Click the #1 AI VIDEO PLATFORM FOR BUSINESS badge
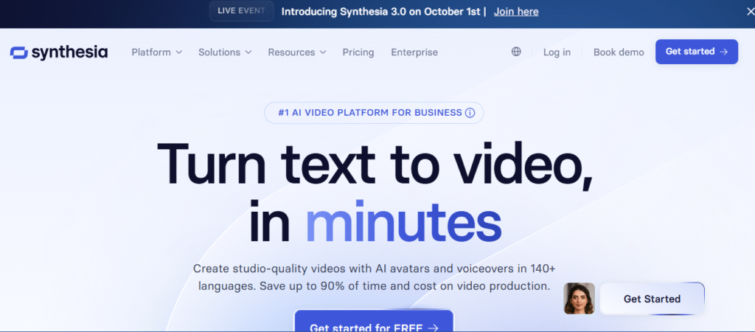The width and height of the screenshot is (755, 332). [374, 113]
